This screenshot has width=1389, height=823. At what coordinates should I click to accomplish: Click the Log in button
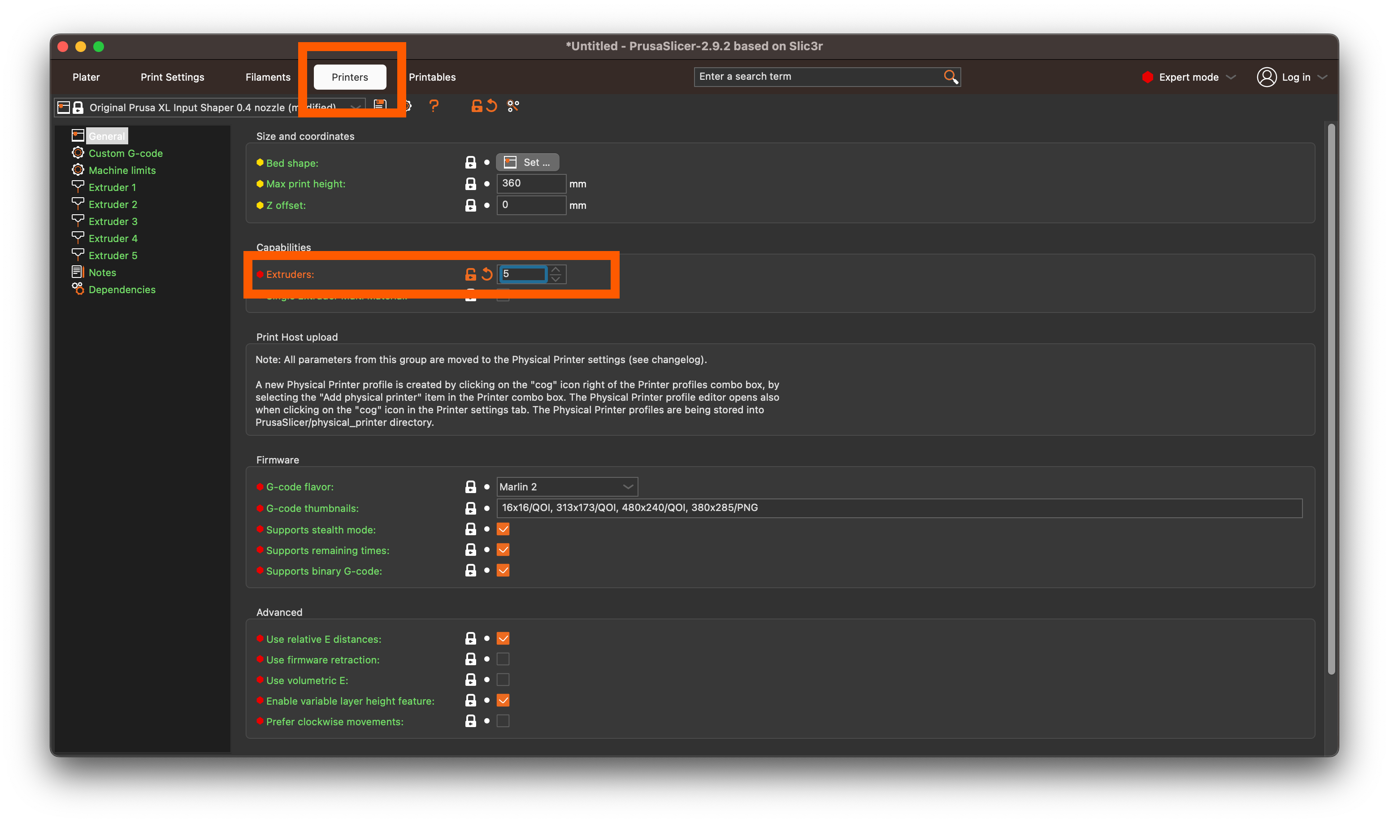tap(1296, 77)
